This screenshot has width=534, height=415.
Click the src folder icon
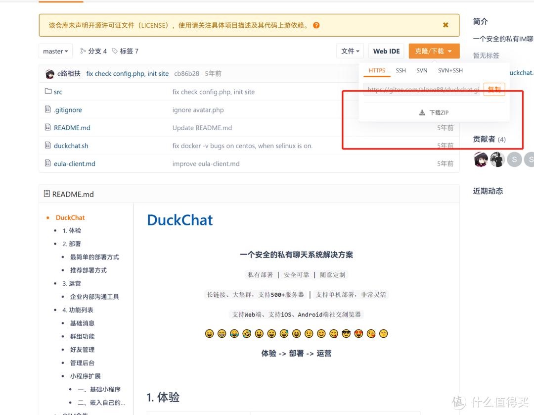pyautogui.click(x=48, y=92)
